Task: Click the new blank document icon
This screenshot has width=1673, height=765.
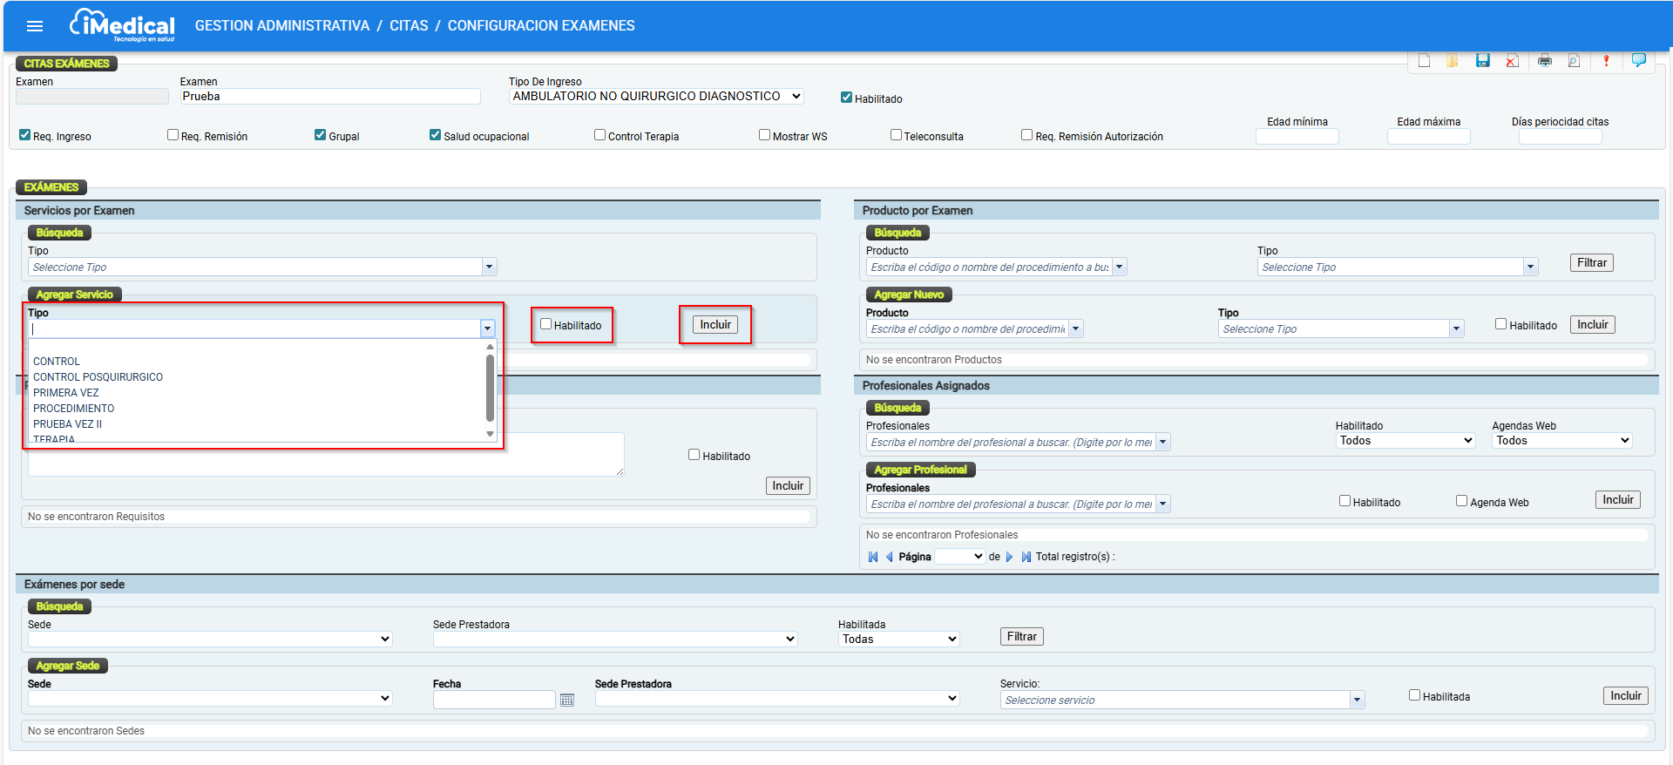Action: click(1424, 61)
